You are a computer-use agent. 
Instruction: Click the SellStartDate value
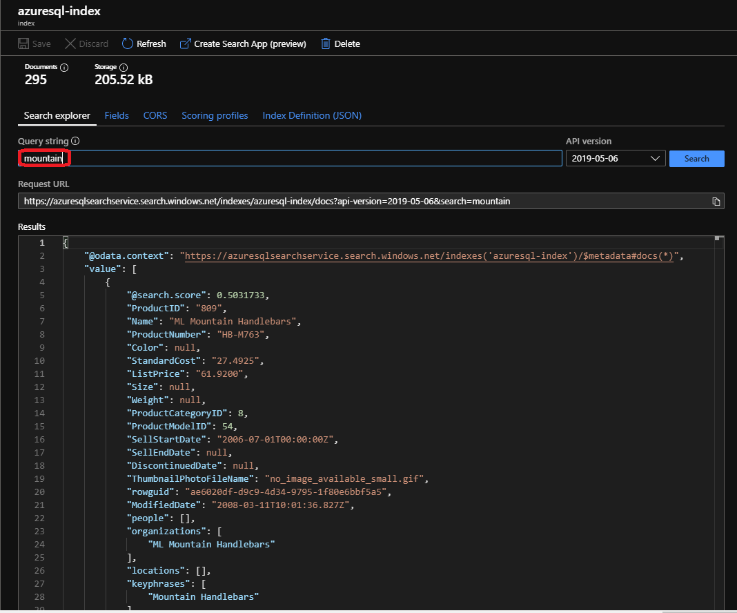(275, 440)
